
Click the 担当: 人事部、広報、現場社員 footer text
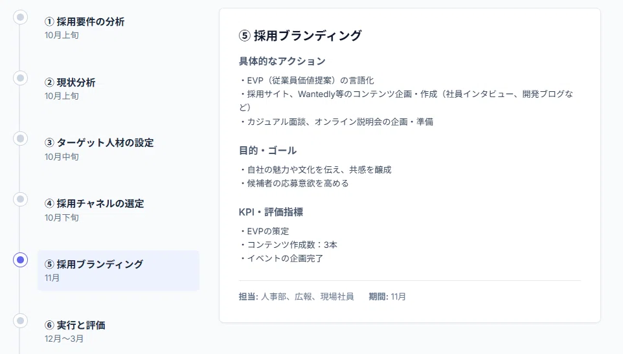(x=296, y=296)
